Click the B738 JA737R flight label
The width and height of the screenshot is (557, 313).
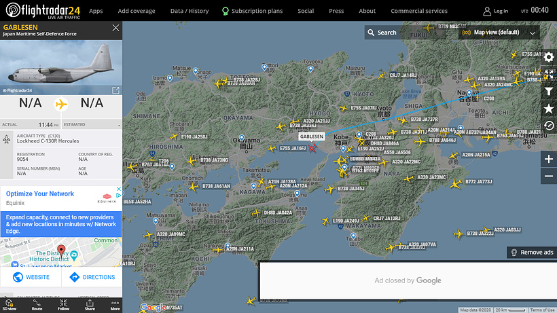425,119
